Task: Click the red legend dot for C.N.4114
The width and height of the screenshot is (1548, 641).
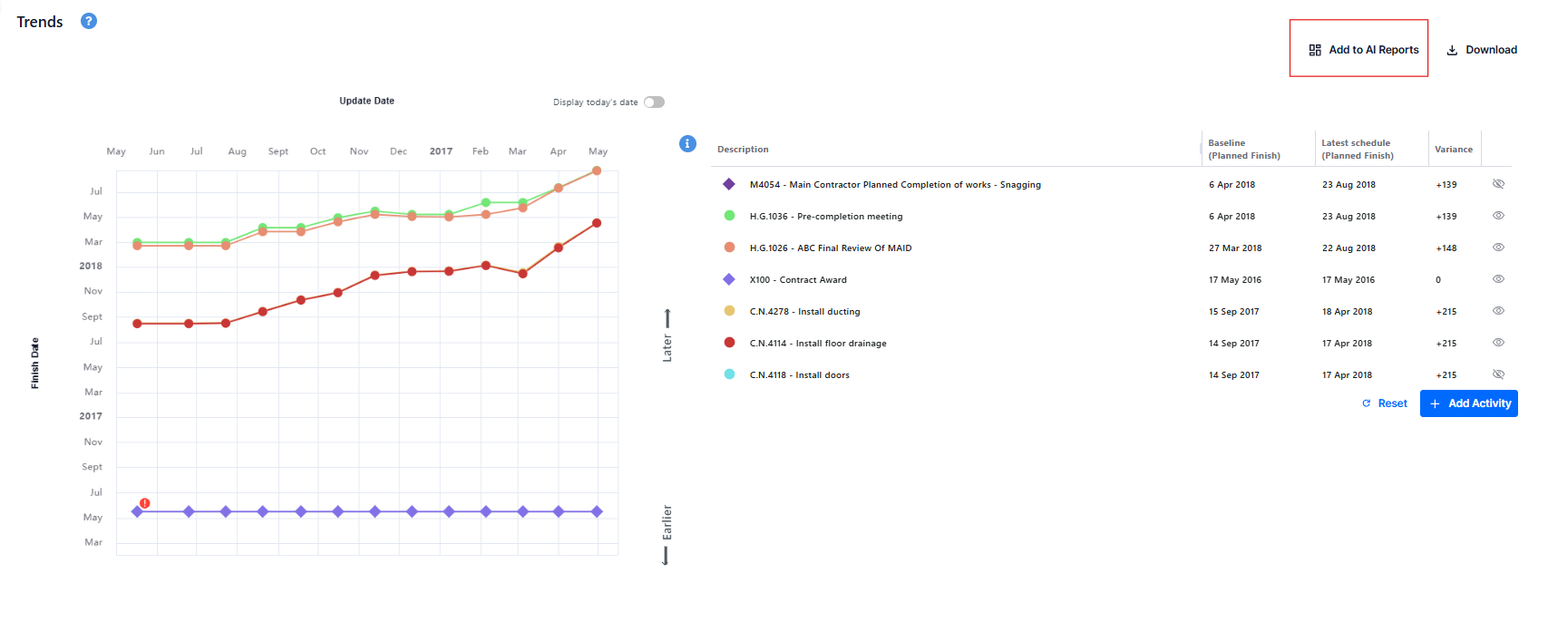Action: pos(729,343)
